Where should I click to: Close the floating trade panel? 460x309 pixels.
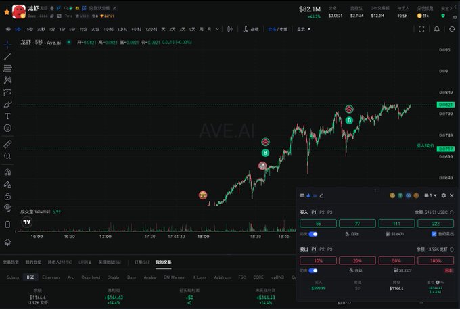(x=452, y=195)
